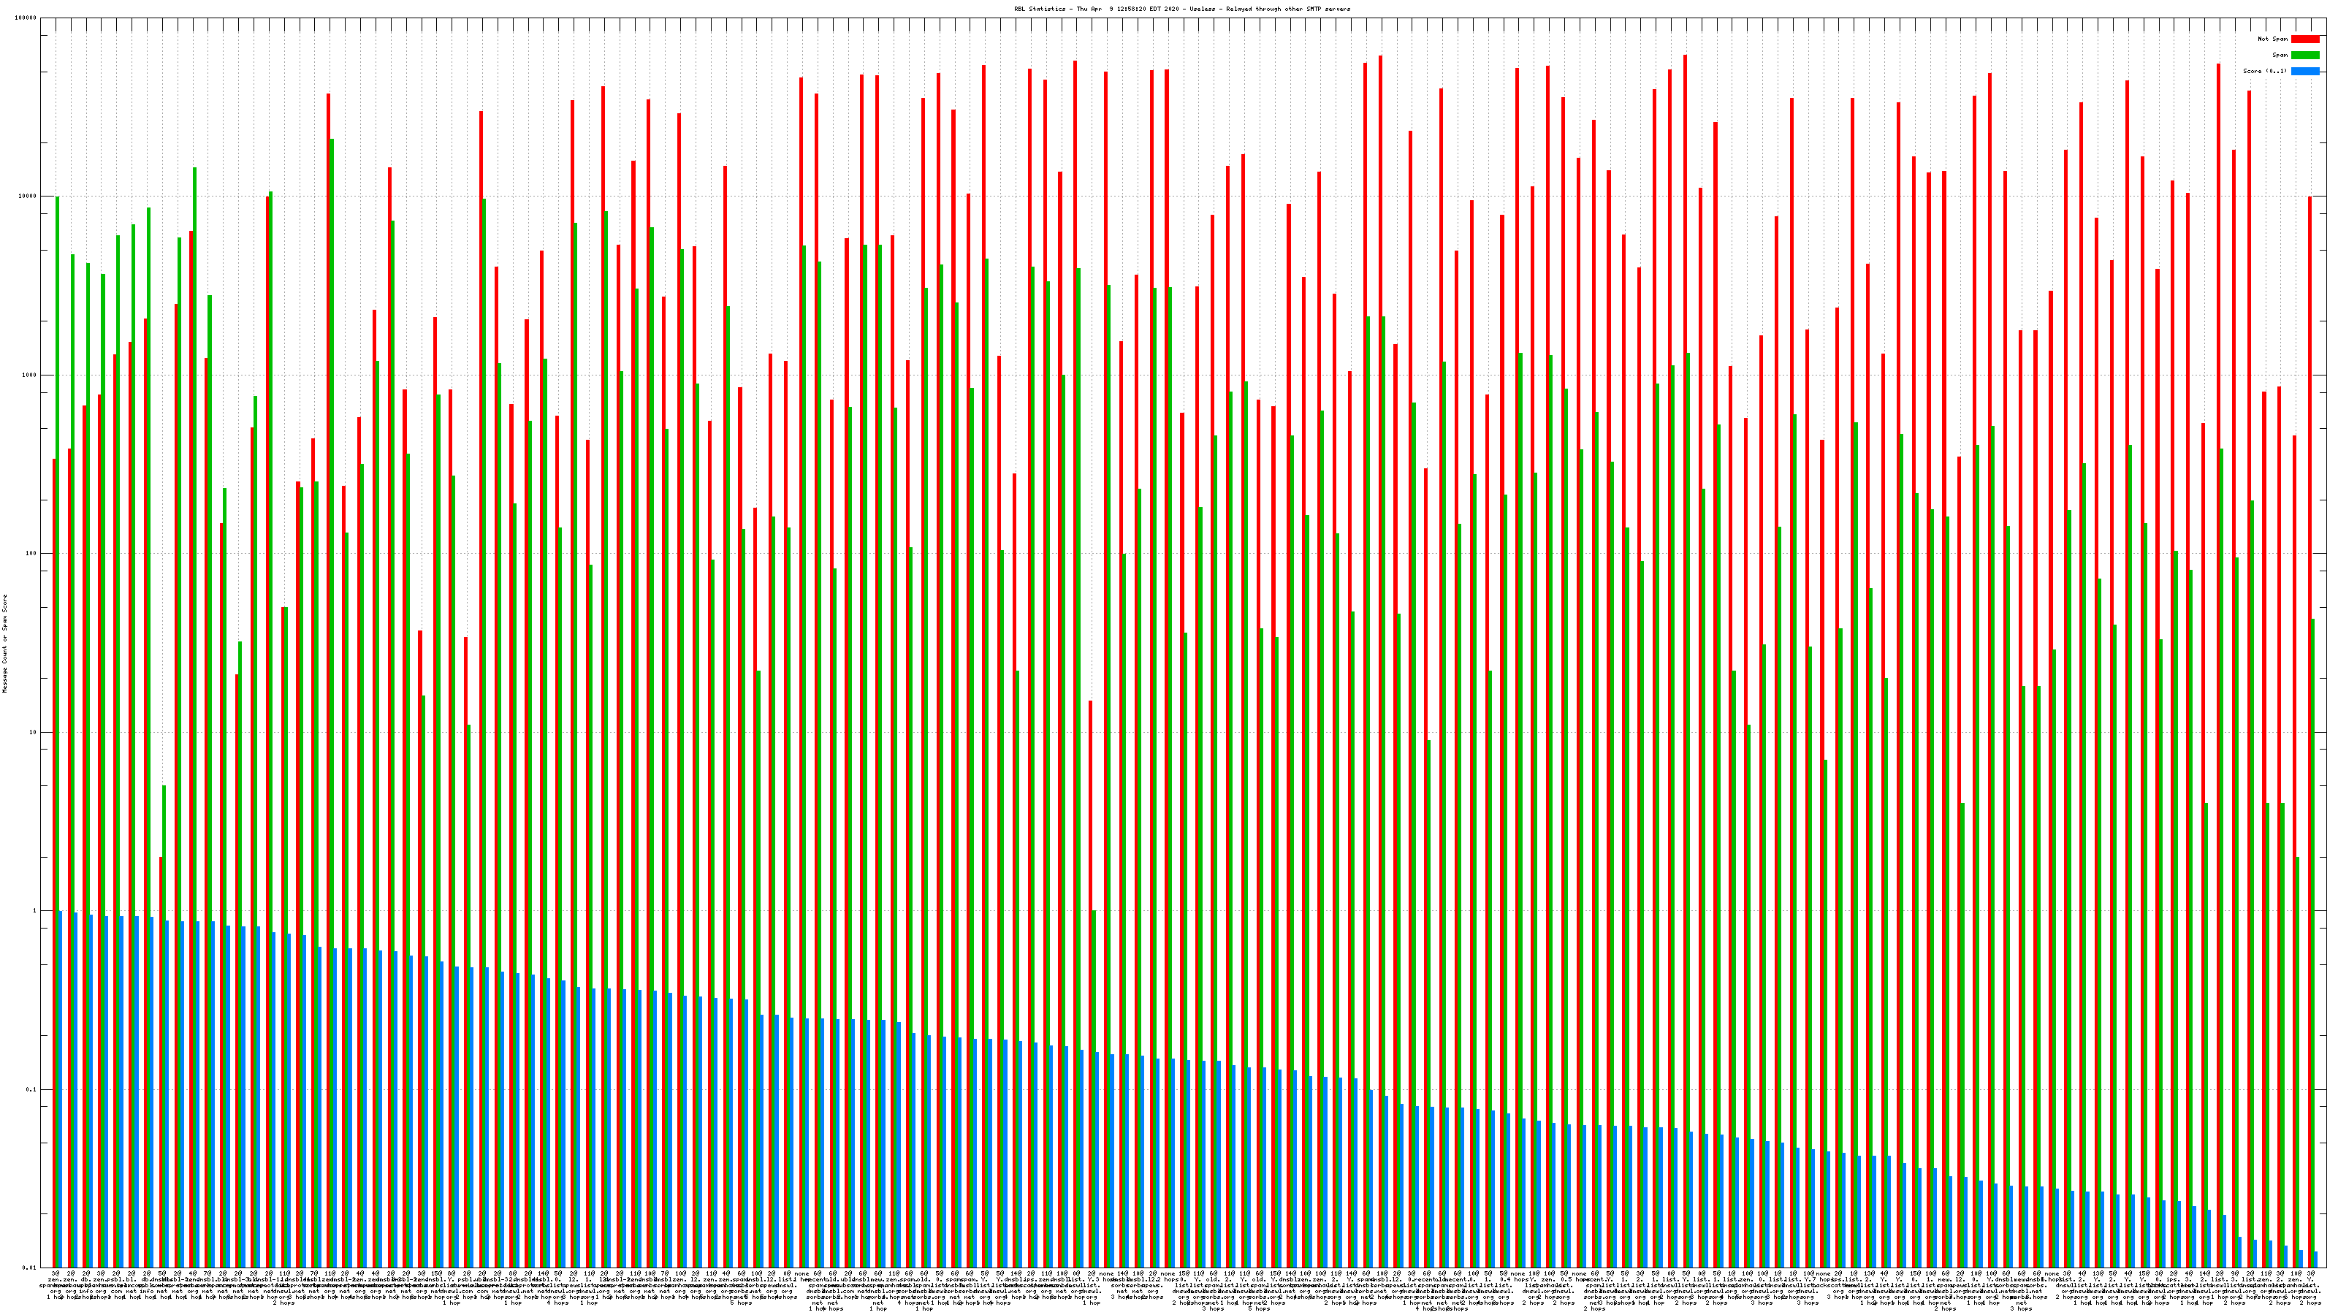
Task: Click the 0.01 y-axis tick label
Action: tap(30, 1268)
